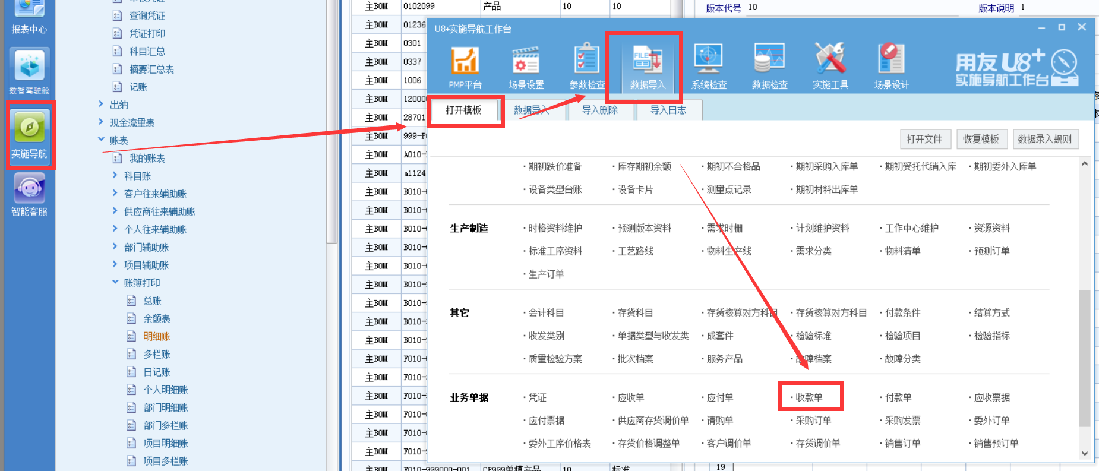Open 实施工具 in the navigation toolbar
This screenshot has width=1099, height=471.
(x=830, y=67)
